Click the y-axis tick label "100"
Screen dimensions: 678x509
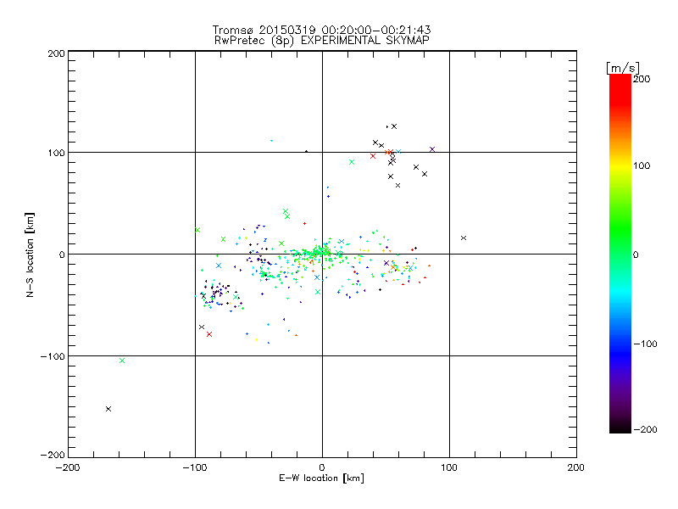[57, 153]
